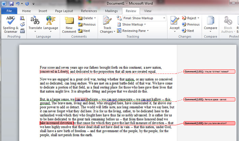Switch to the View tab
Screen dimensions: 239x141
pyautogui.click(x=148, y=11)
